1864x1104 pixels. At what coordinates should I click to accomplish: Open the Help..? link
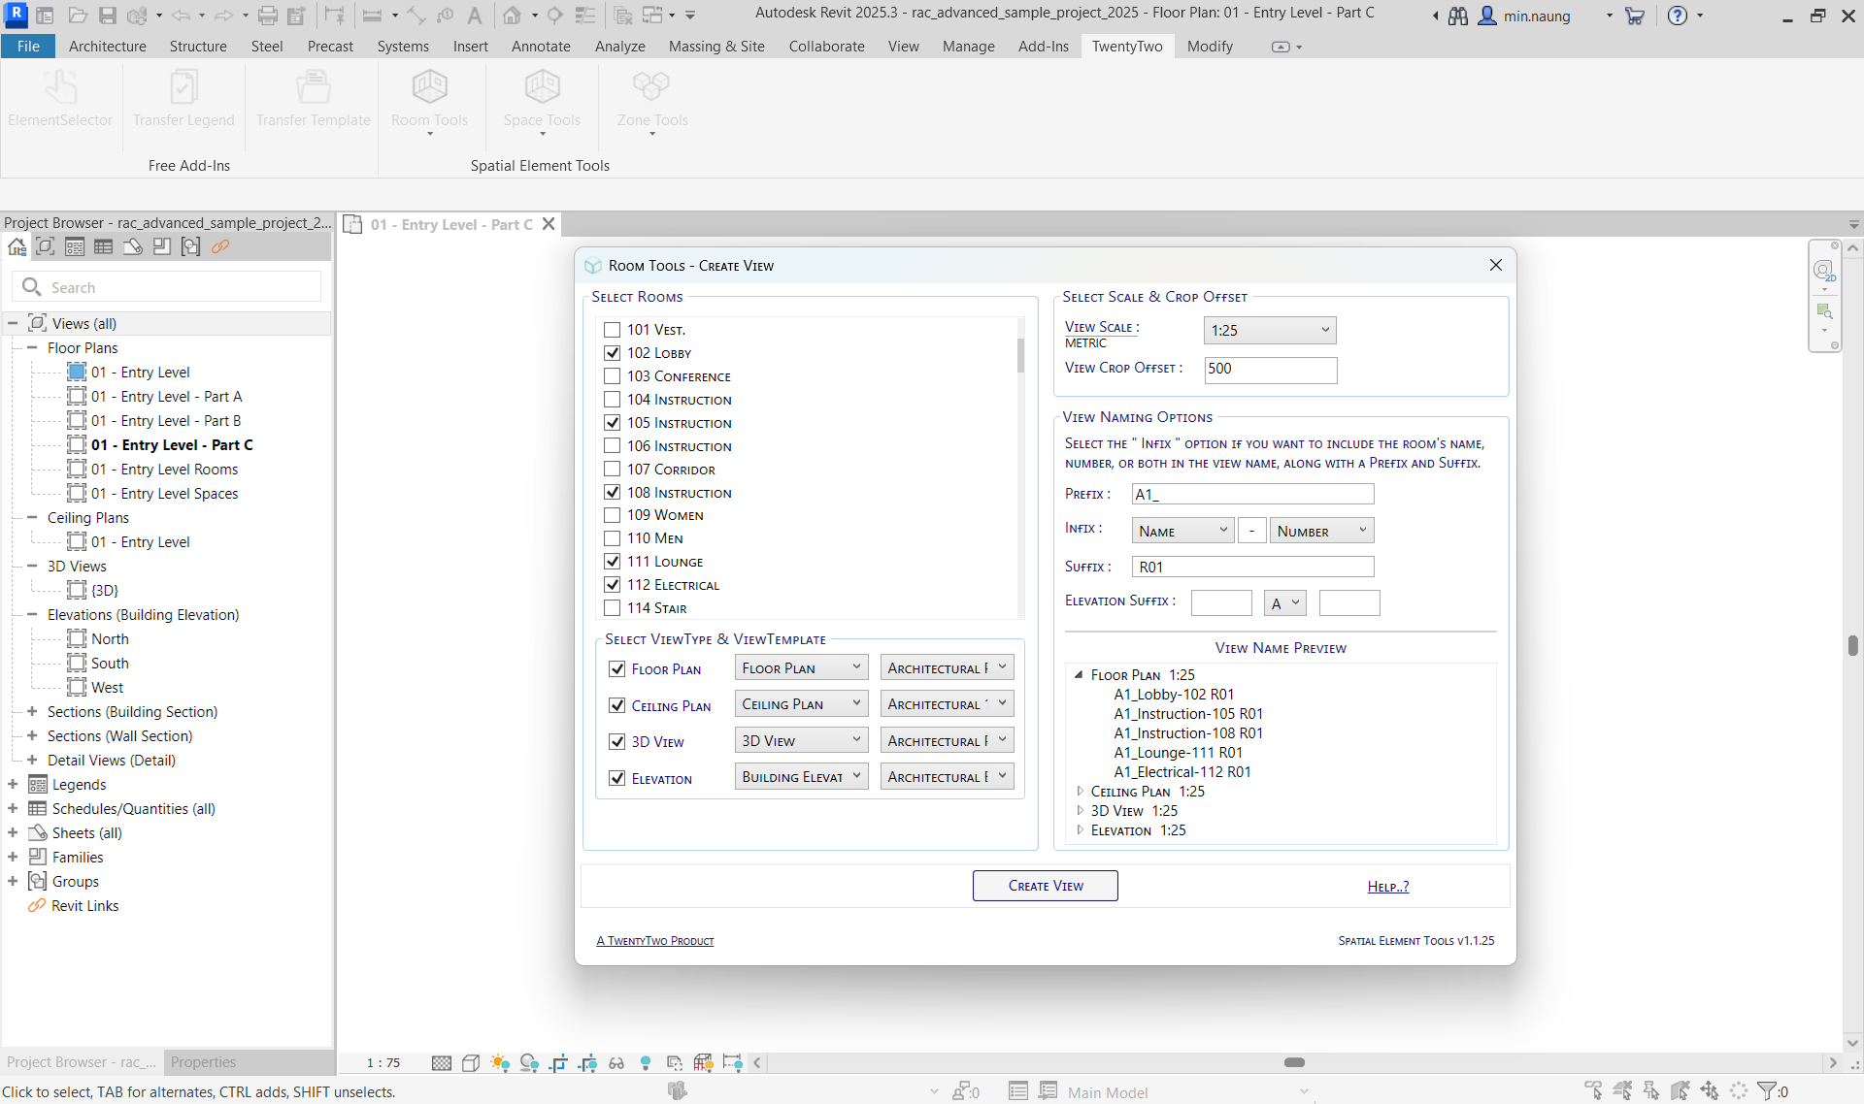[x=1387, y=887]
